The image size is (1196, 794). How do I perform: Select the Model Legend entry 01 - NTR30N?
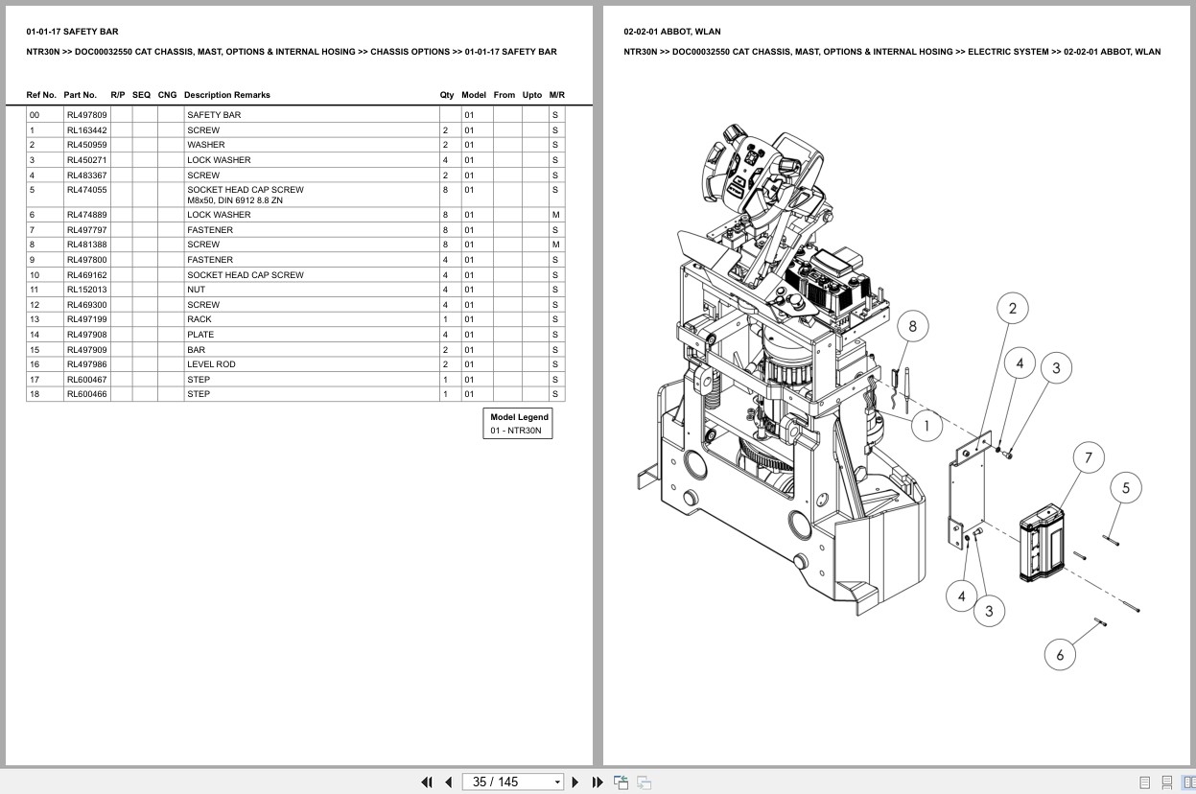click(x=517, y=430)
